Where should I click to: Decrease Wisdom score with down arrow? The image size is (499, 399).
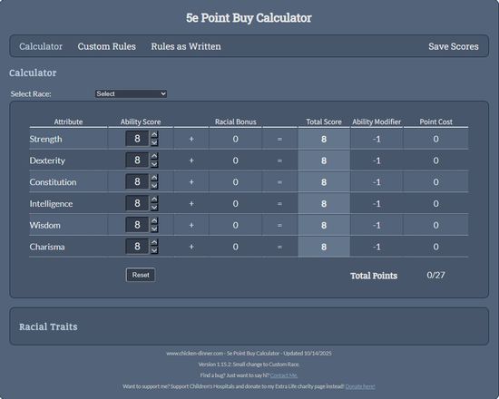pyautogui.click(x=154, y=229)
